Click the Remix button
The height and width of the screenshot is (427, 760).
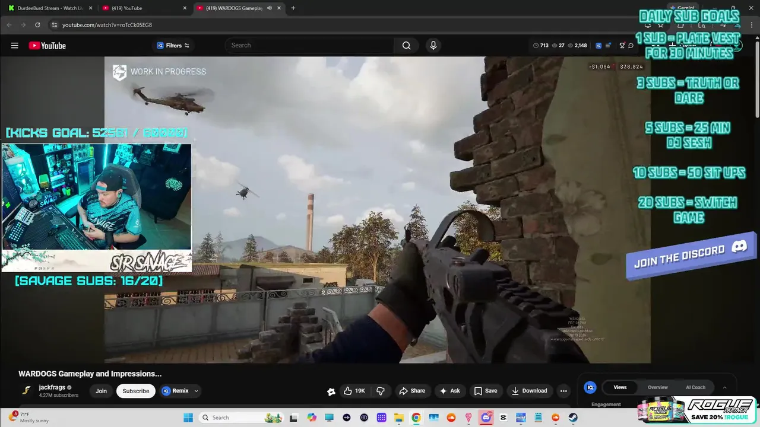tap(176, 391)
